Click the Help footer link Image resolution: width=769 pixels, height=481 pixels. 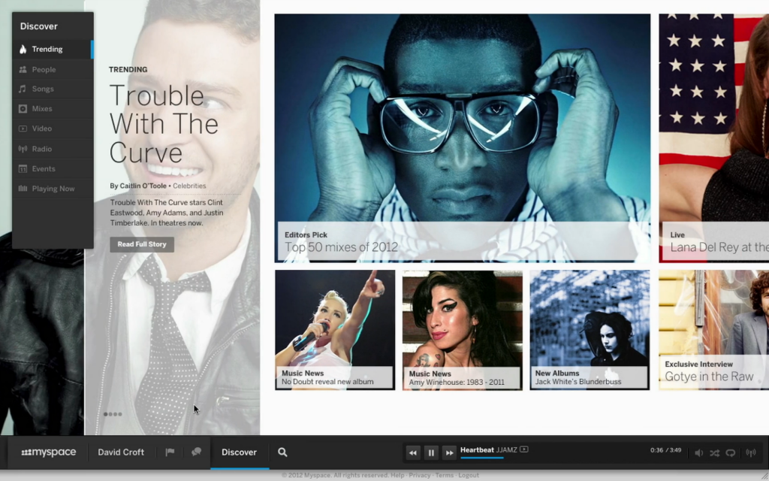[398, 475]
